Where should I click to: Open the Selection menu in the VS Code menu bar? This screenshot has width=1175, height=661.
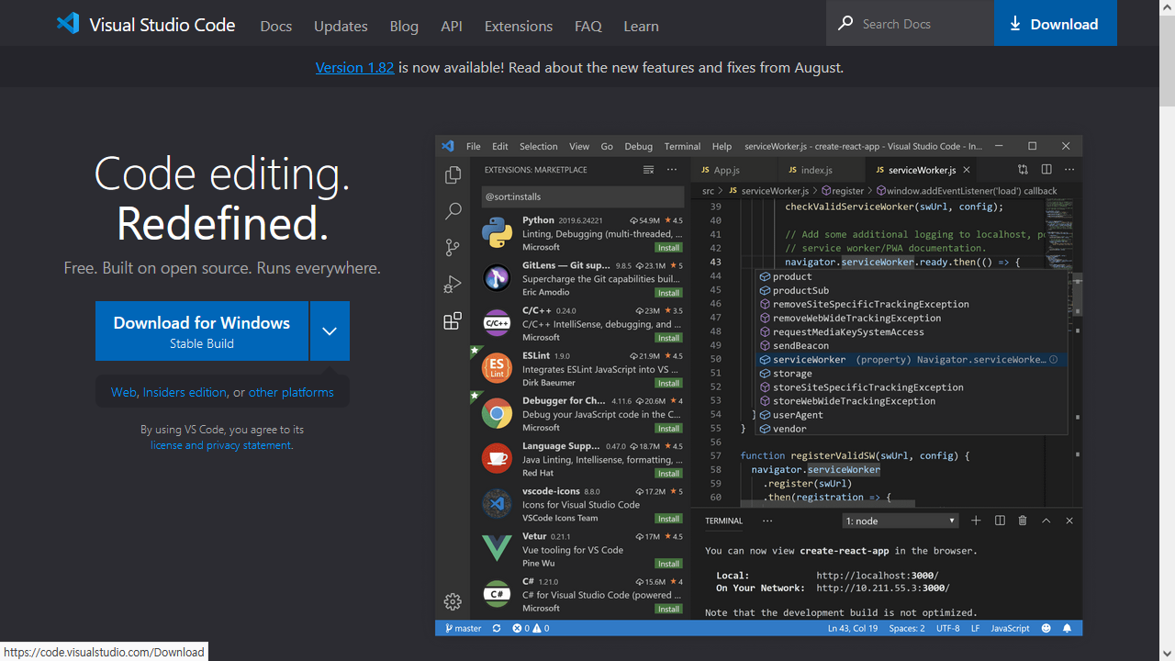[x=538, y=146]
